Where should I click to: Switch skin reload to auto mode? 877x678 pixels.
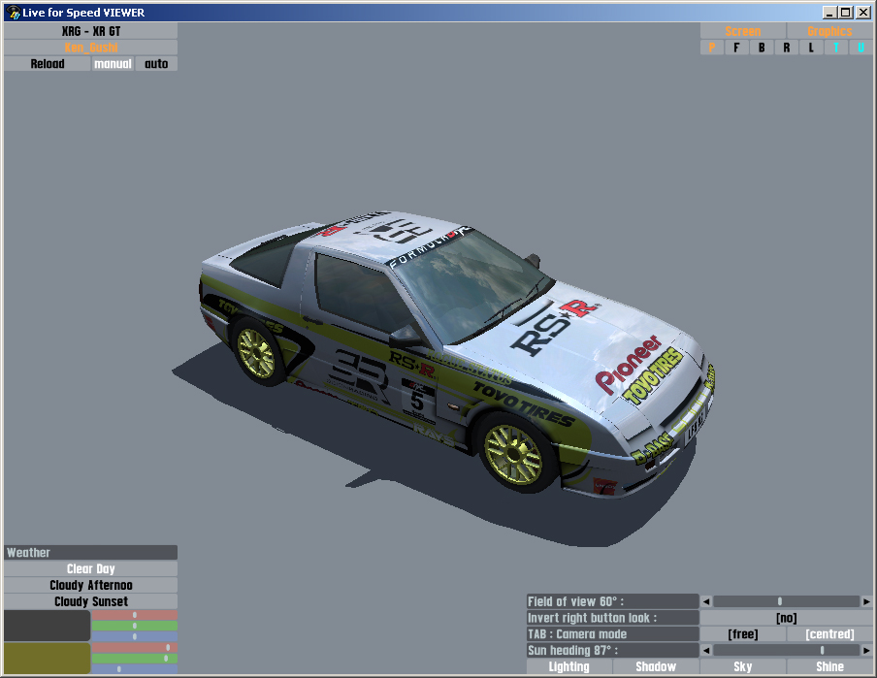tap(156, 64)
